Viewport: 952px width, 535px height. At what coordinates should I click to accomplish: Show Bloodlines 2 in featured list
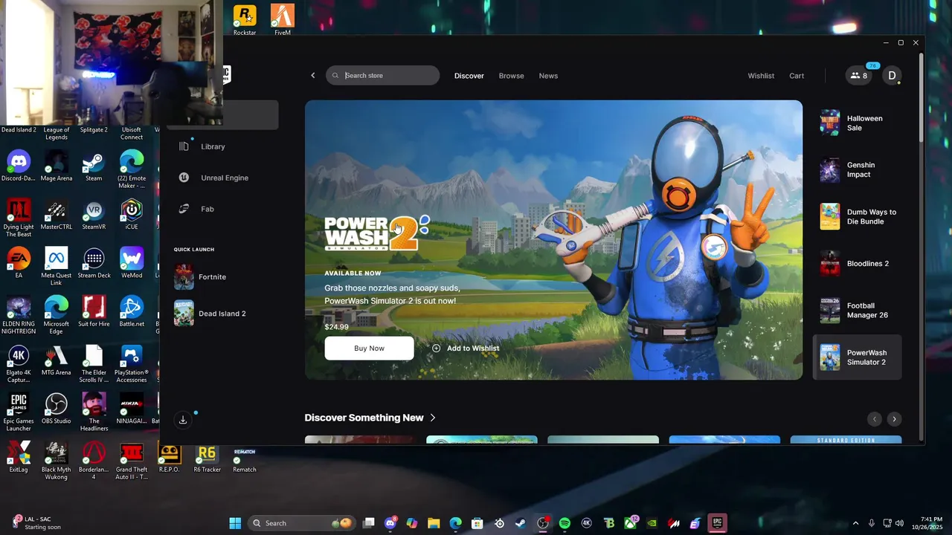tap(857, 264)
